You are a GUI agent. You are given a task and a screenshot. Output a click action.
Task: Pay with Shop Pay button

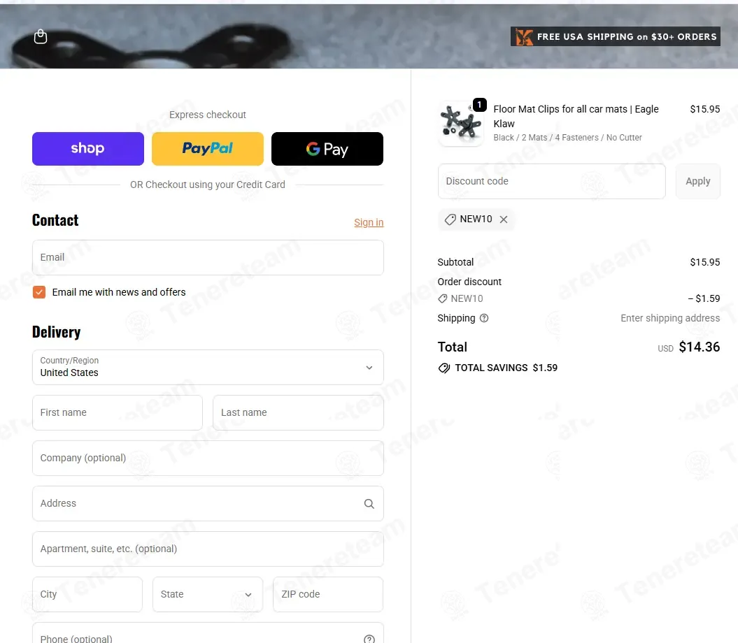click(x=88, y=149)
